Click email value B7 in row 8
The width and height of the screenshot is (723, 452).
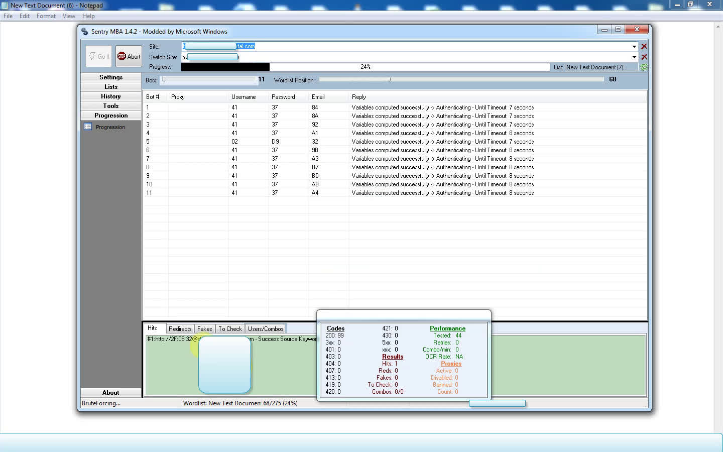(315, 167)
